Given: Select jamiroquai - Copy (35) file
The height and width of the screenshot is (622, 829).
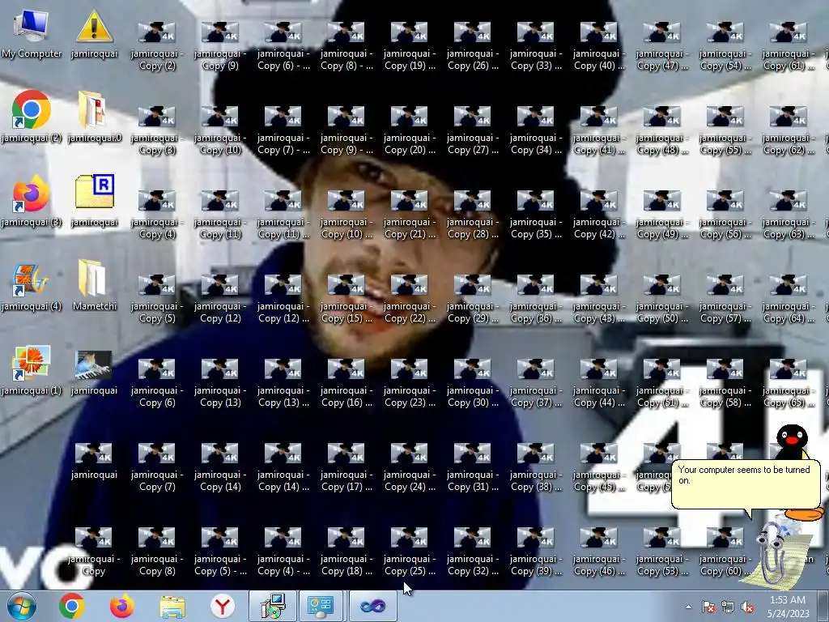Looking at the screenshot, I should pyautogui.click(x=536, y=214).
